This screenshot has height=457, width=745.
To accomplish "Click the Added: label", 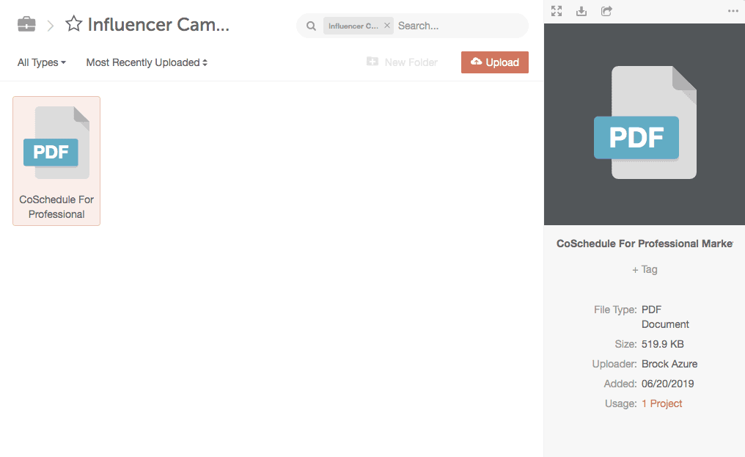I will pyautogui.click(x=620, y=384).
